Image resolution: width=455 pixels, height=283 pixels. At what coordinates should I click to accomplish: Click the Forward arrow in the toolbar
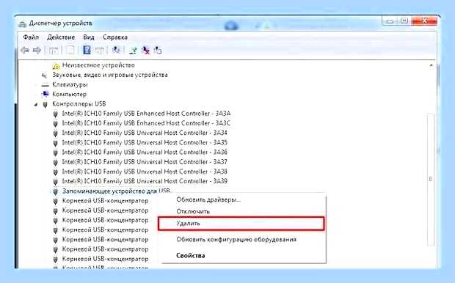click(x=37, y=51)
